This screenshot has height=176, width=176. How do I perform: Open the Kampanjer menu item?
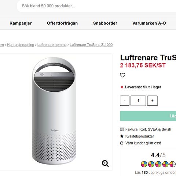[x=21, y=23]
